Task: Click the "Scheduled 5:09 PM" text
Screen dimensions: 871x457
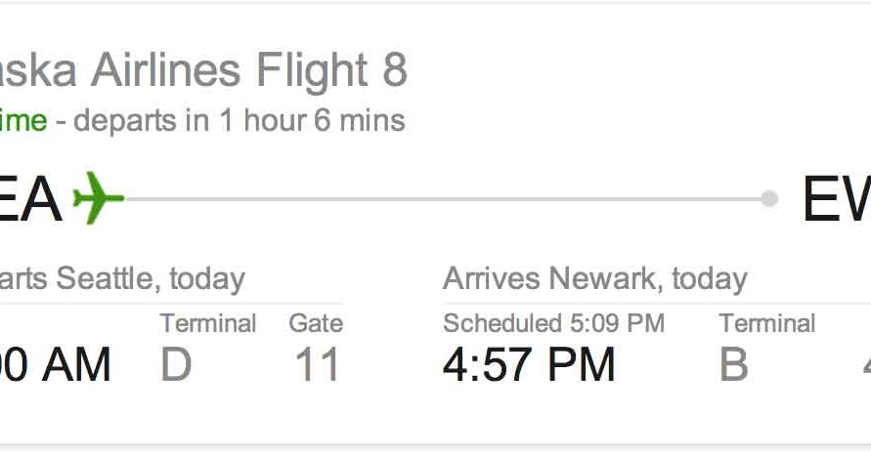Action: [553, 323]
